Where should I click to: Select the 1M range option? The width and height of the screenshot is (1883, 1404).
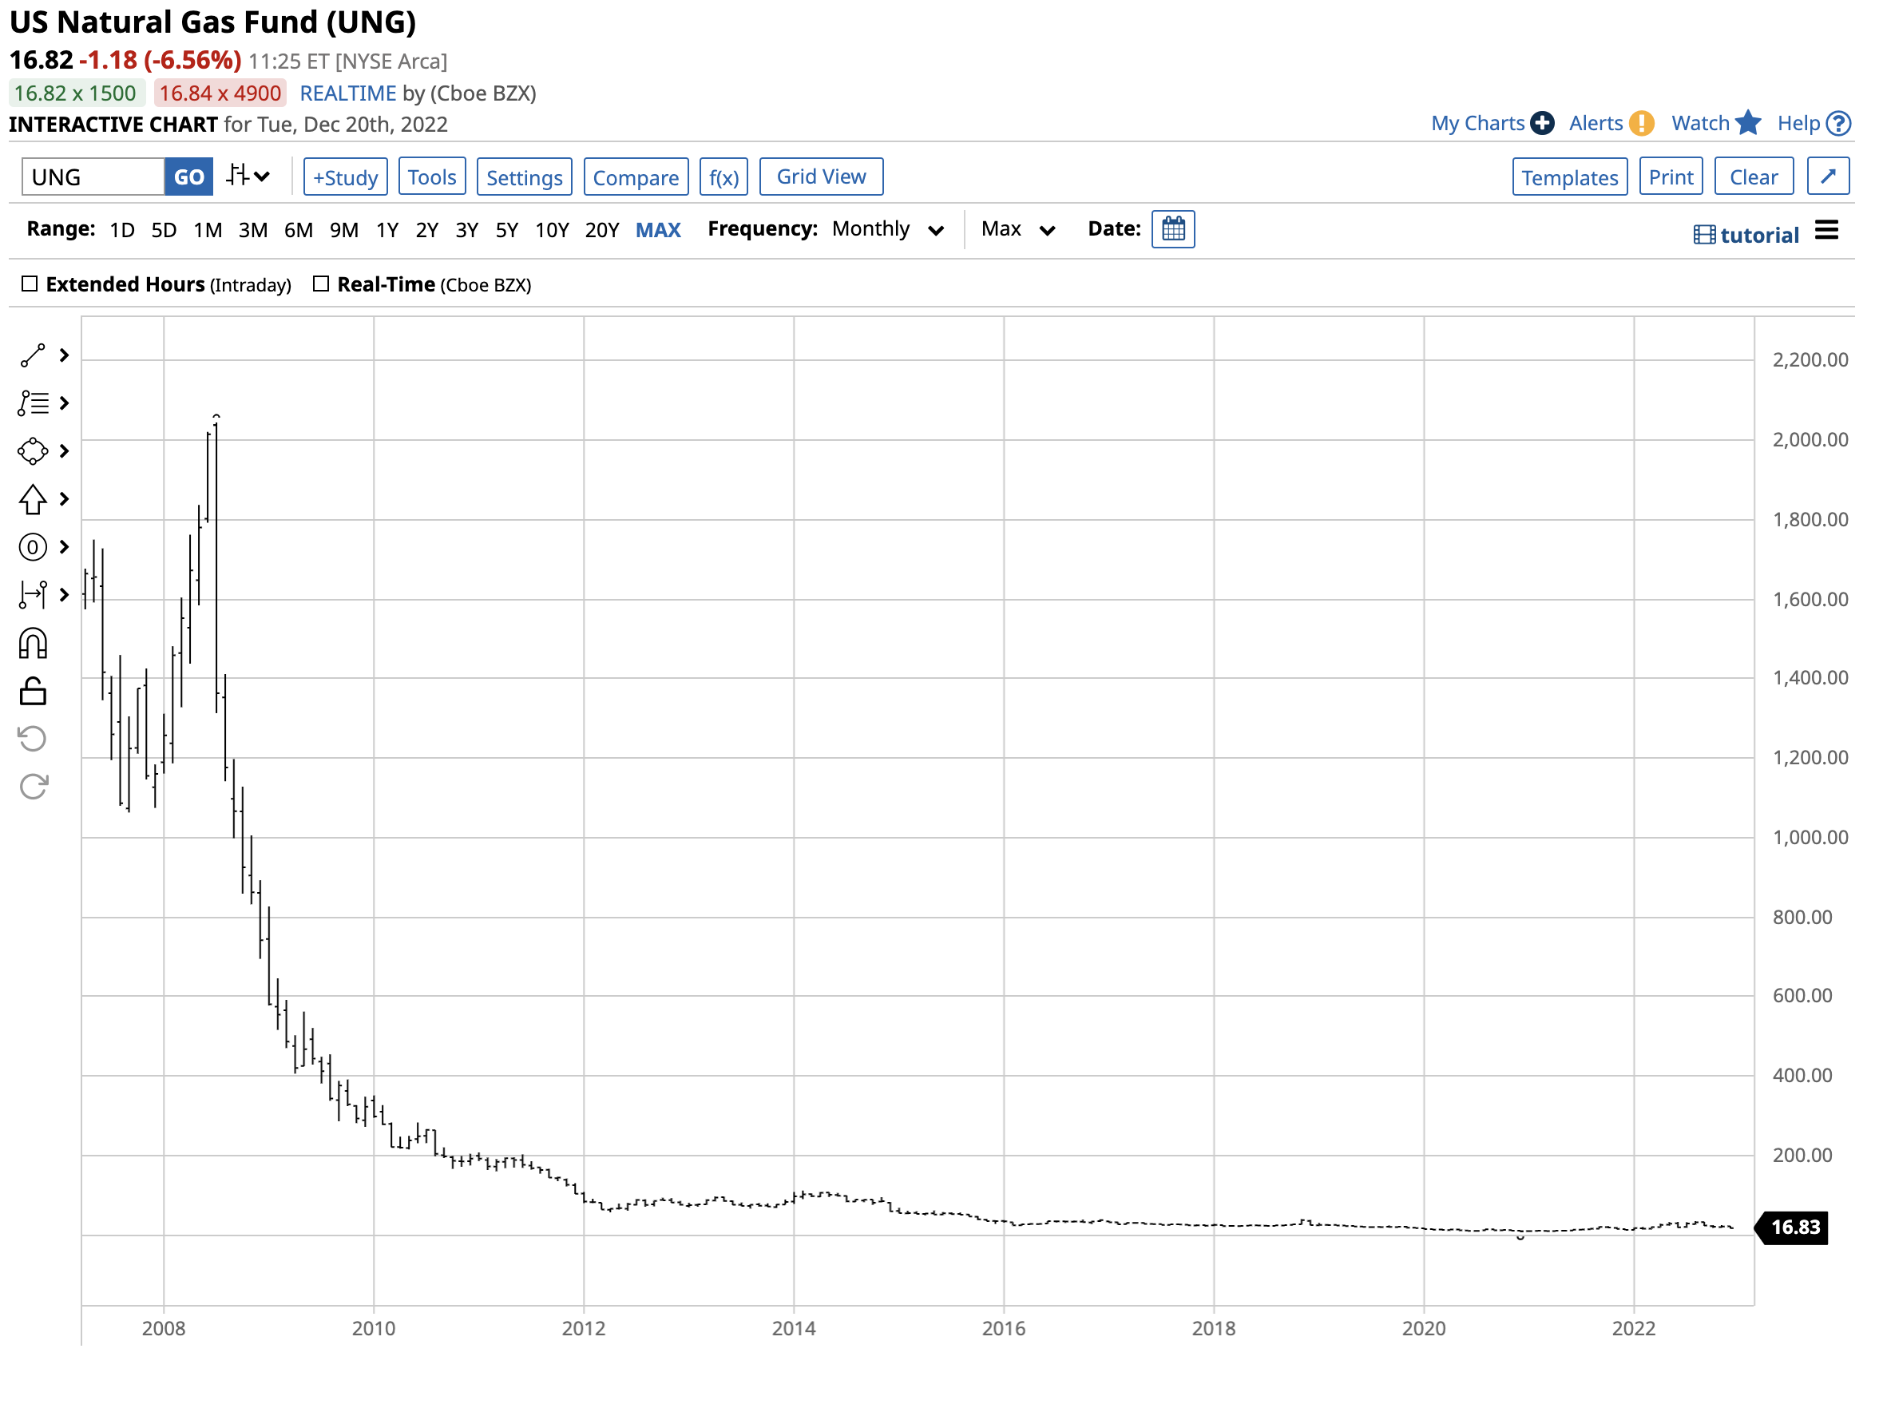pos(208,230)
